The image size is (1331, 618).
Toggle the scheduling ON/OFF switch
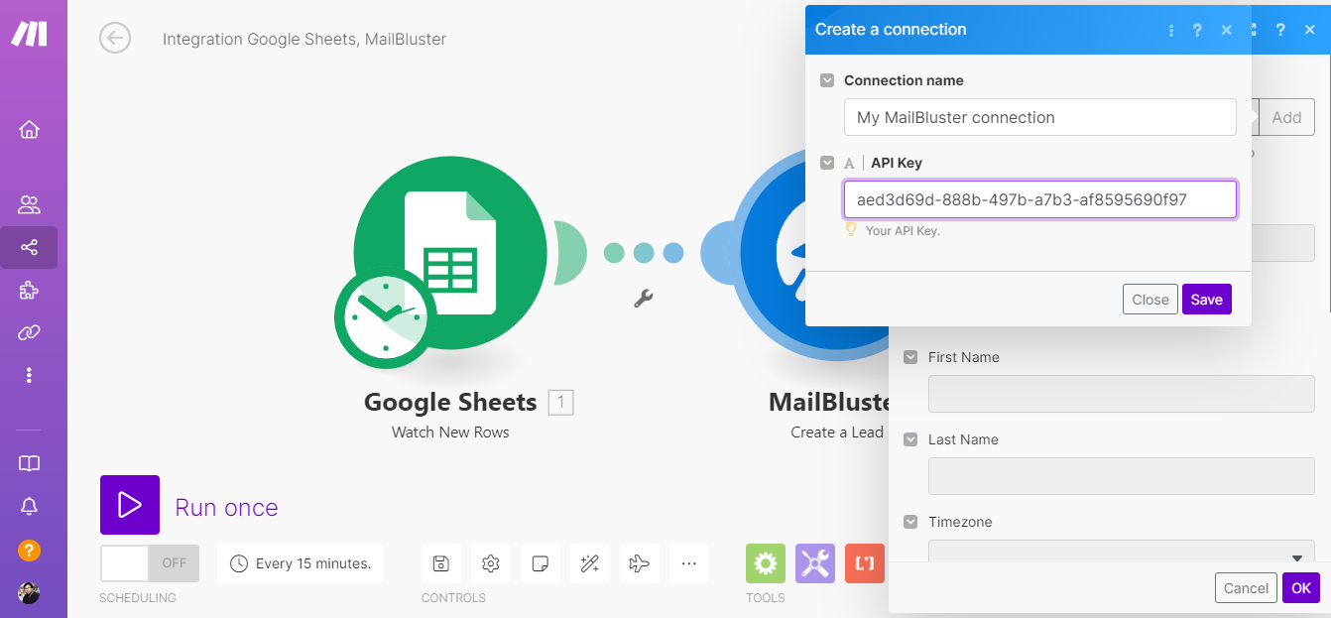coord(149,563)
